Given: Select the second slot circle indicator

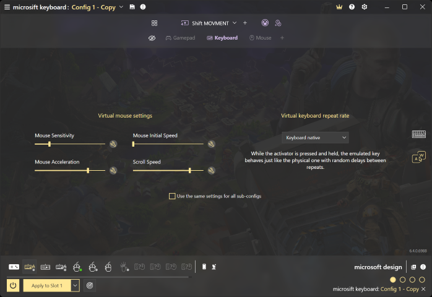Looking at the screenshot, I should click(402, 280).
